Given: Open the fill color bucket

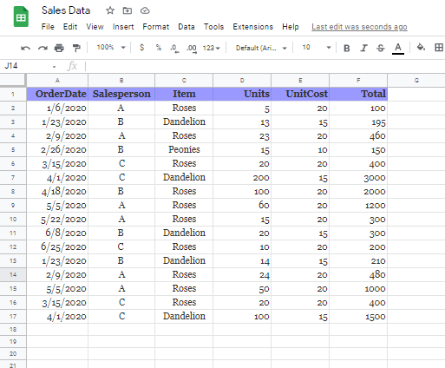Looking at the screenshot, I should [x=421, y=47].
